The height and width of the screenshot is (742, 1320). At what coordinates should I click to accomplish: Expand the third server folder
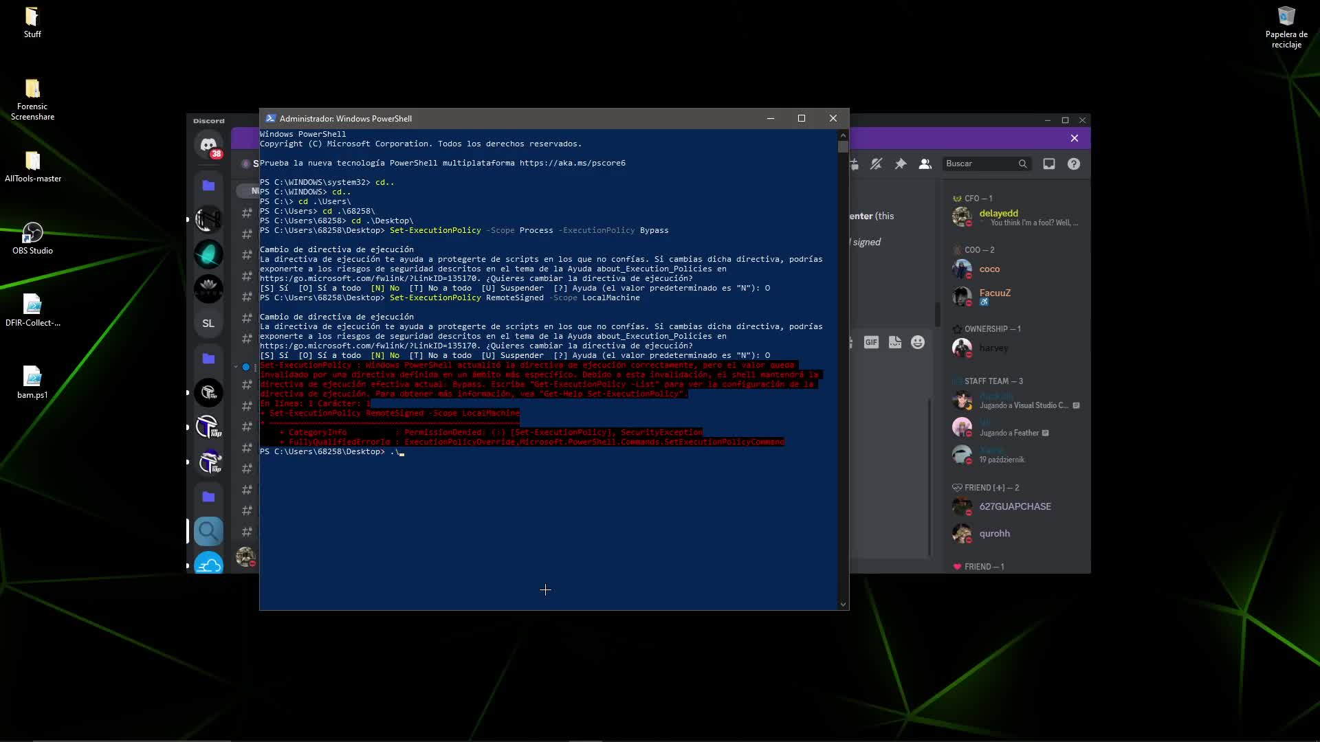pos(208,497)
